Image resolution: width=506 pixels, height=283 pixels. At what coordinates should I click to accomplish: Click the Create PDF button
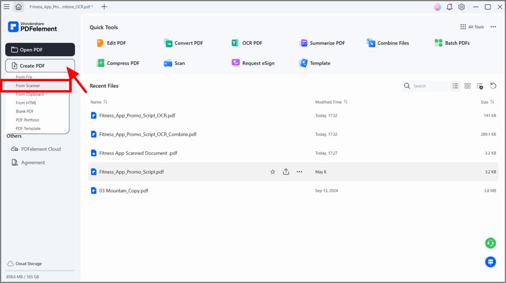(40, 66)
